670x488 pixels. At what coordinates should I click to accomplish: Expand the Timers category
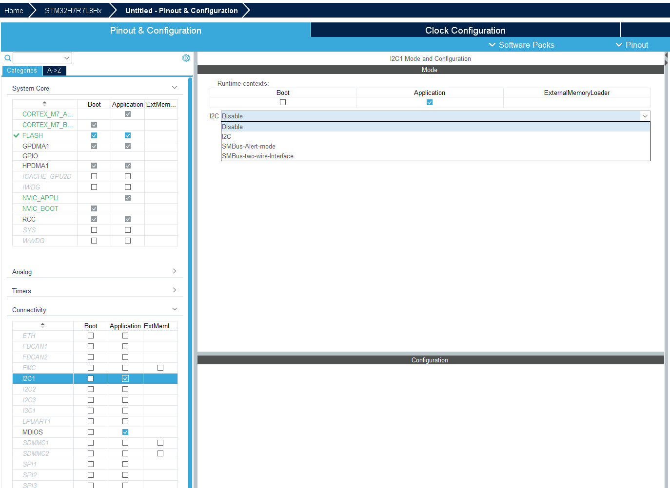pyautogui.click(x=175, y=290)
